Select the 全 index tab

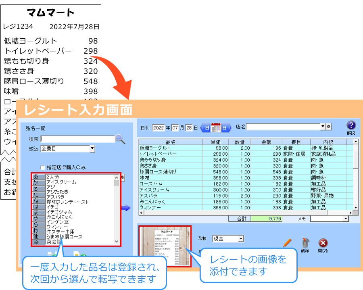tap(38, 243)
